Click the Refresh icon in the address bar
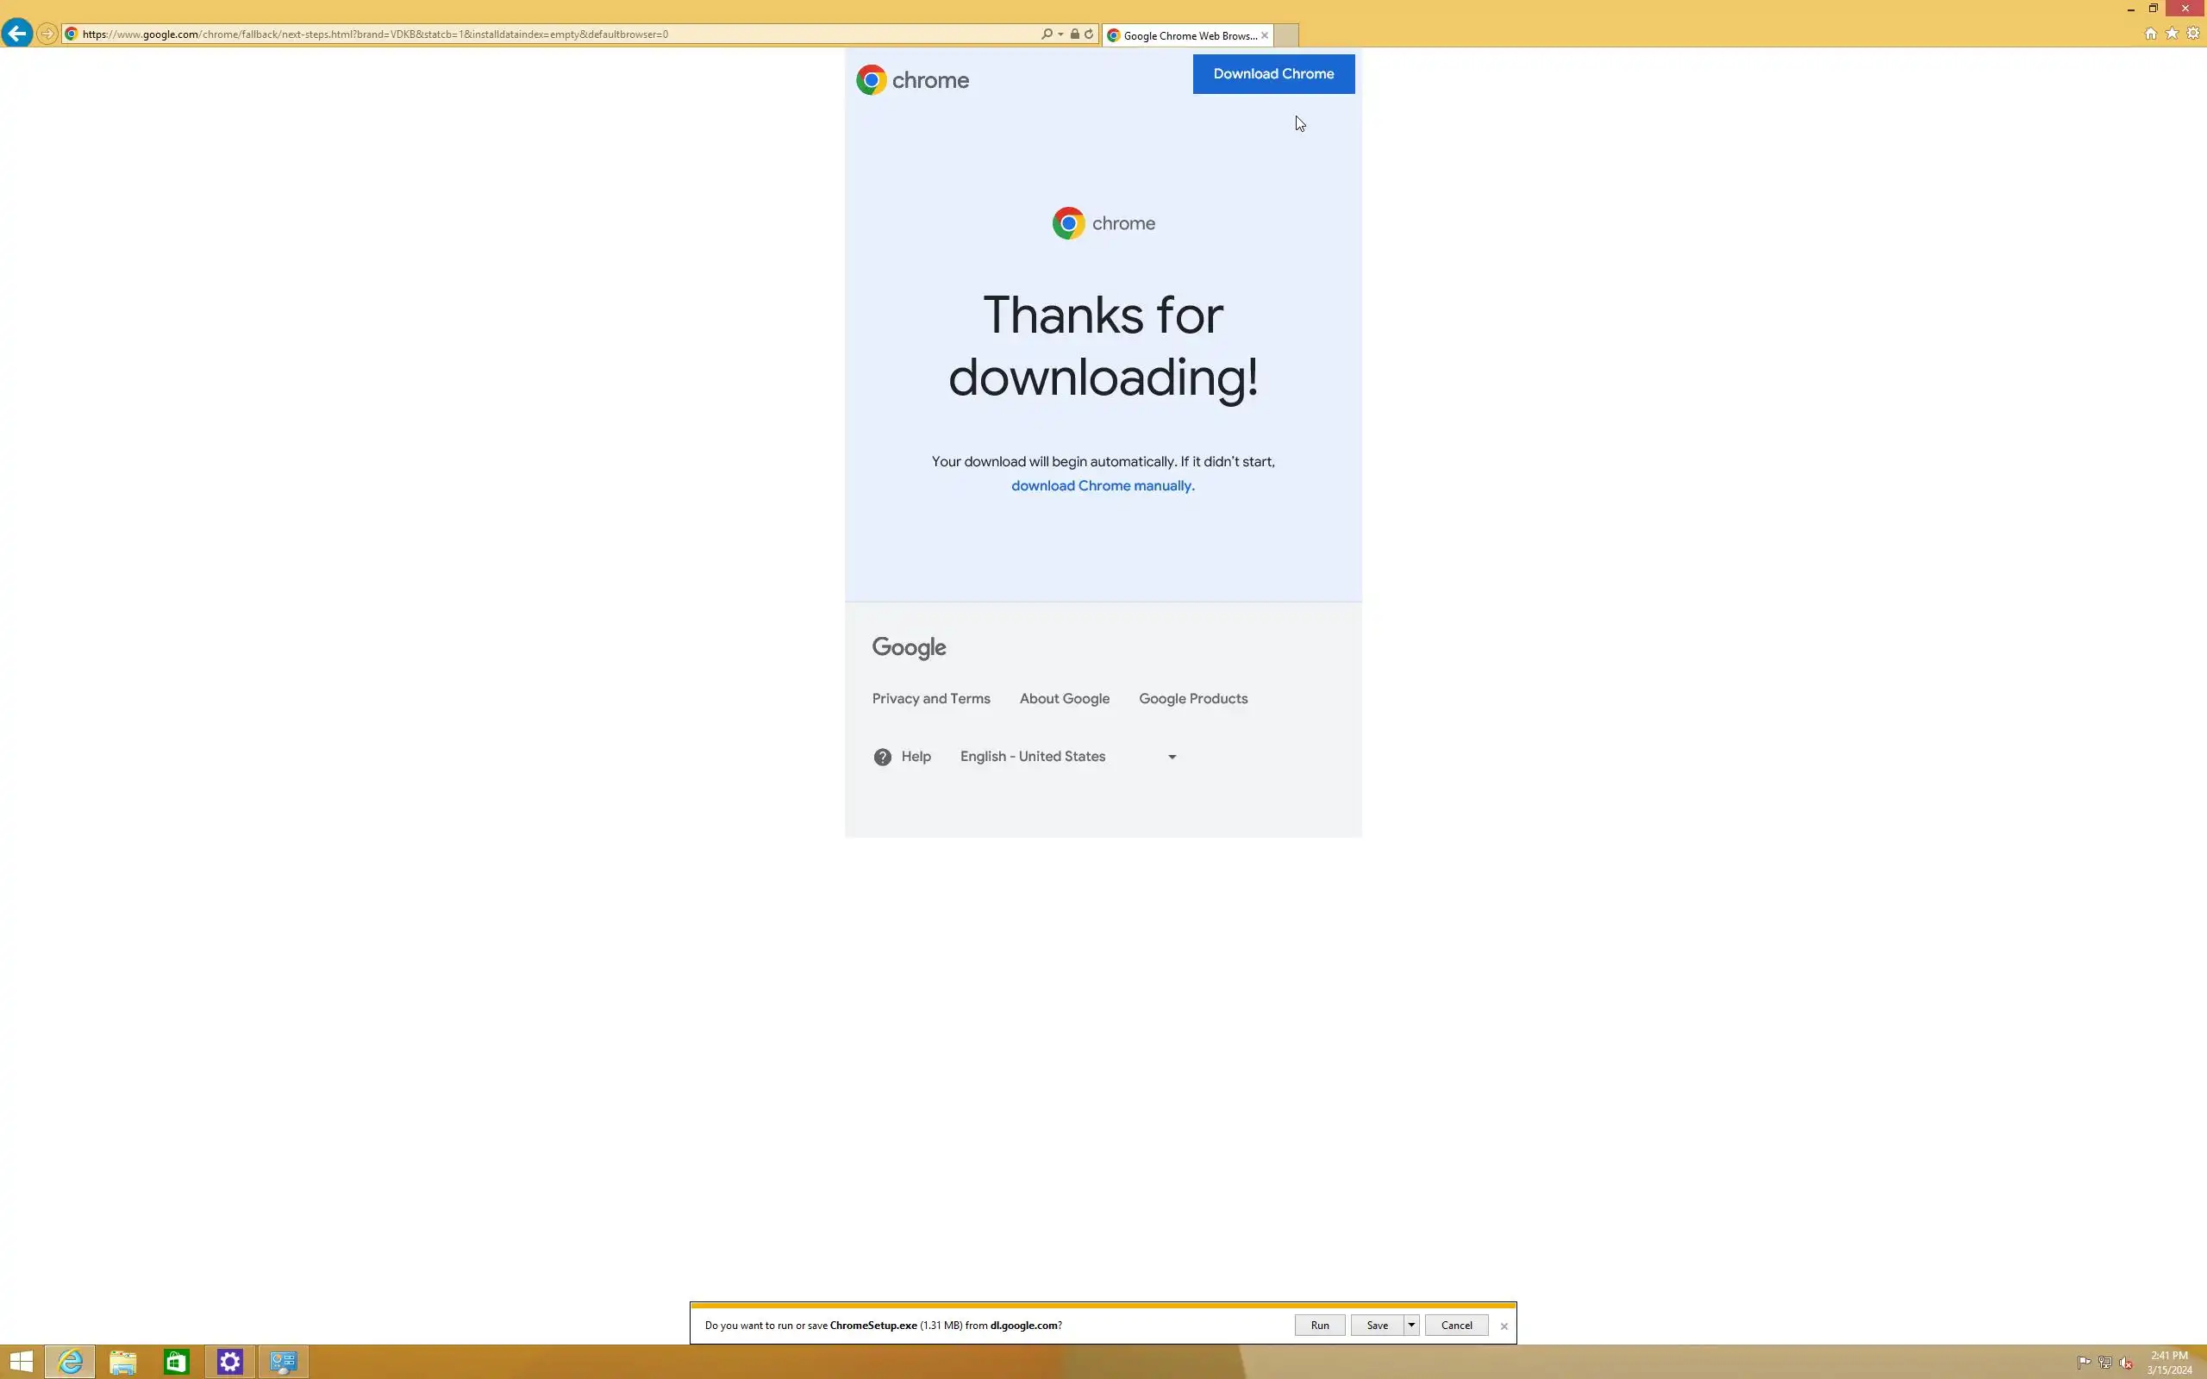This screenshot has height=1379, width=2207. (1089, 34)
